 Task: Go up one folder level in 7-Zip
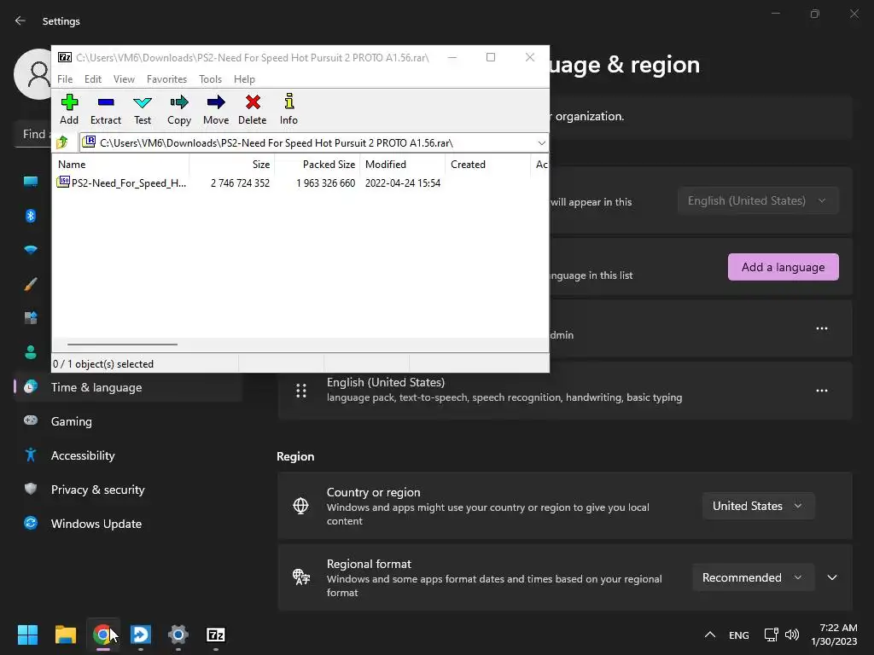(x=62, y=142)
